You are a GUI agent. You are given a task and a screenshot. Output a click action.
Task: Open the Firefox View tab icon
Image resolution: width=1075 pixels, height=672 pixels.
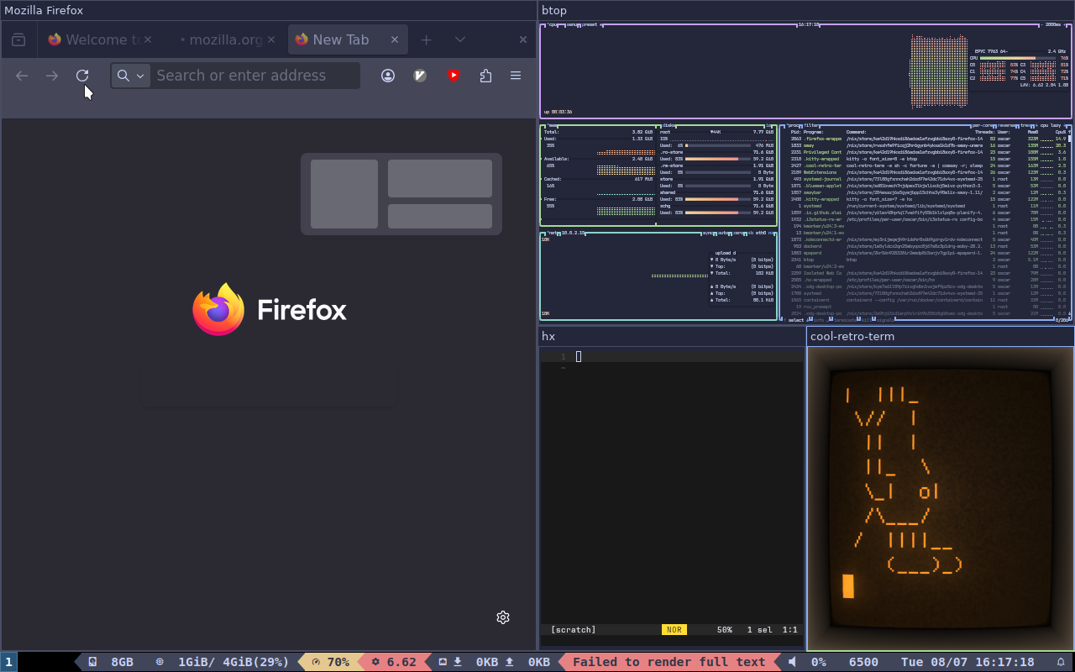pos(18,39)
